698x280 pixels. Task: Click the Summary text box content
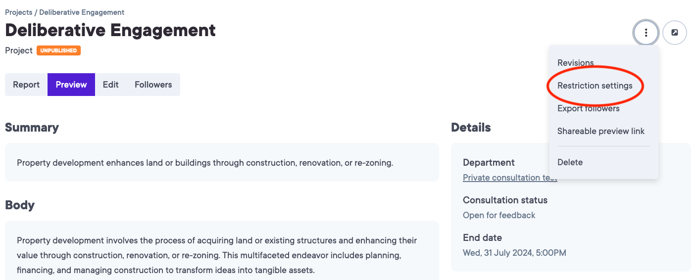point(205,163)
